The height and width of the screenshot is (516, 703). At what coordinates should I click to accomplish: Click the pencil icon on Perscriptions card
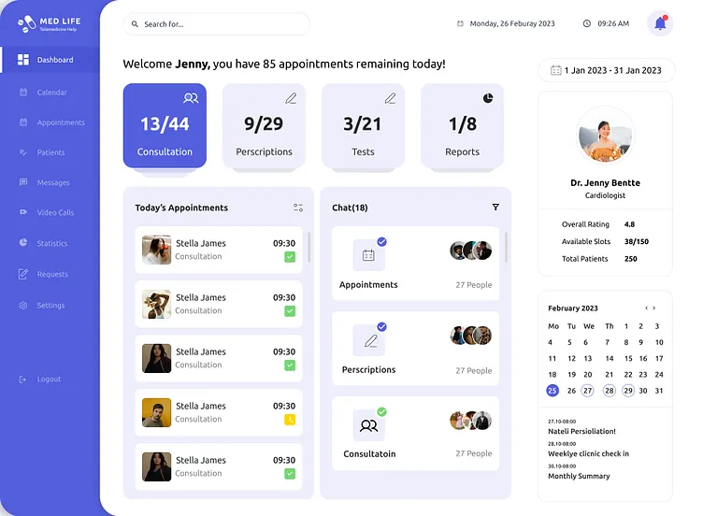[291, 98]
